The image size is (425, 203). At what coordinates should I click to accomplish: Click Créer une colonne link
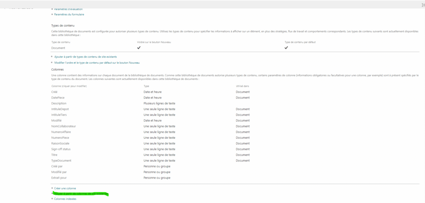(65, 188)
